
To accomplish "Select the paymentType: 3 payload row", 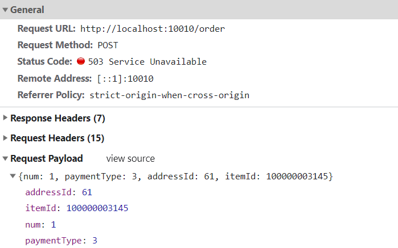I will coord(61,241).
